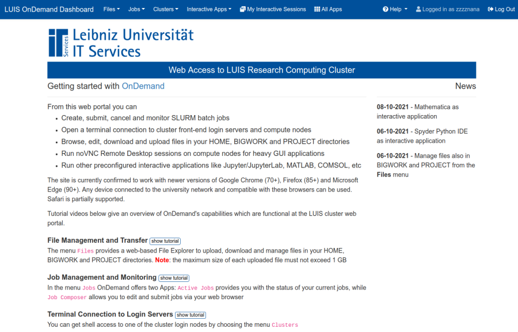Show tutorial for File Management and Transfer
The height and width of the screenshot is (332, 518).
tap(165, 241)
